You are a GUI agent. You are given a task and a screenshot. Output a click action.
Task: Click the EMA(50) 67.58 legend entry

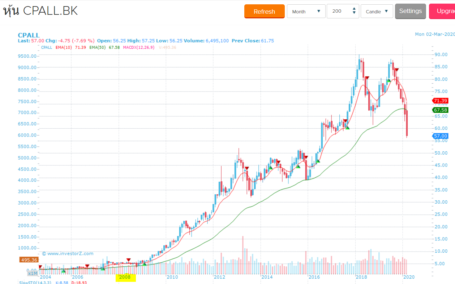(104, 48)
